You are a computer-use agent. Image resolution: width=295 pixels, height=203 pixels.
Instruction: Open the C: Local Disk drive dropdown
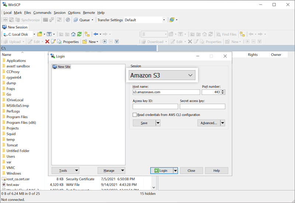tap(34, 34)
